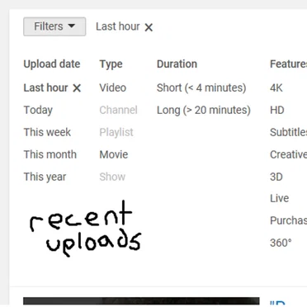
Task: Clear Last hour in the Upload date column
Action: pos(77,88)
